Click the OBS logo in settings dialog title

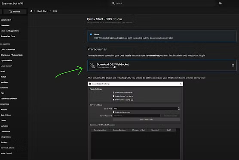90,84
